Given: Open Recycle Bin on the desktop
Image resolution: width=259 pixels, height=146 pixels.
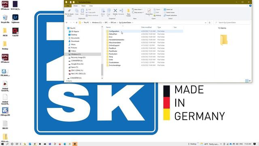Looking at the screenshot, I should [5, 19].
